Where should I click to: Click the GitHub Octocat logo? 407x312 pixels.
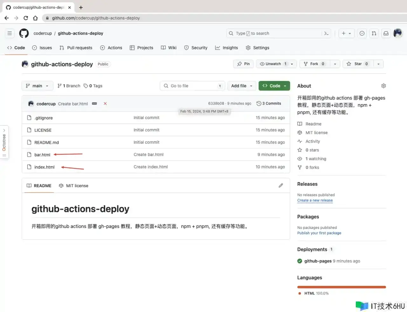(x=24, y=33)
